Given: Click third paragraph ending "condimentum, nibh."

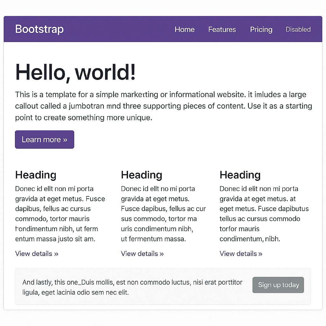Looking at the screenshot, I should point(264,214).
